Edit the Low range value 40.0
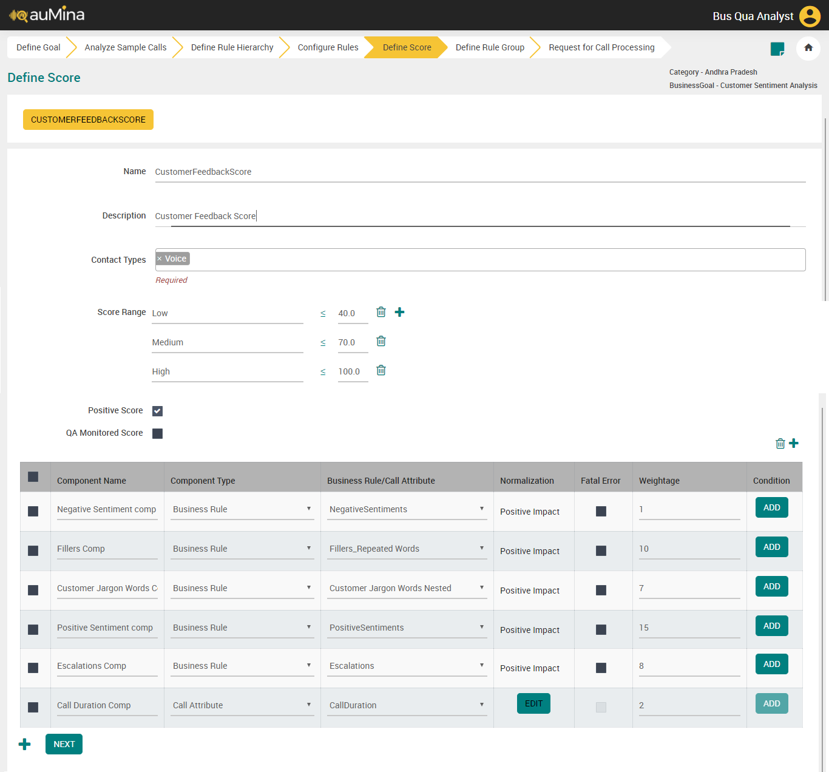 pos(353,314)
